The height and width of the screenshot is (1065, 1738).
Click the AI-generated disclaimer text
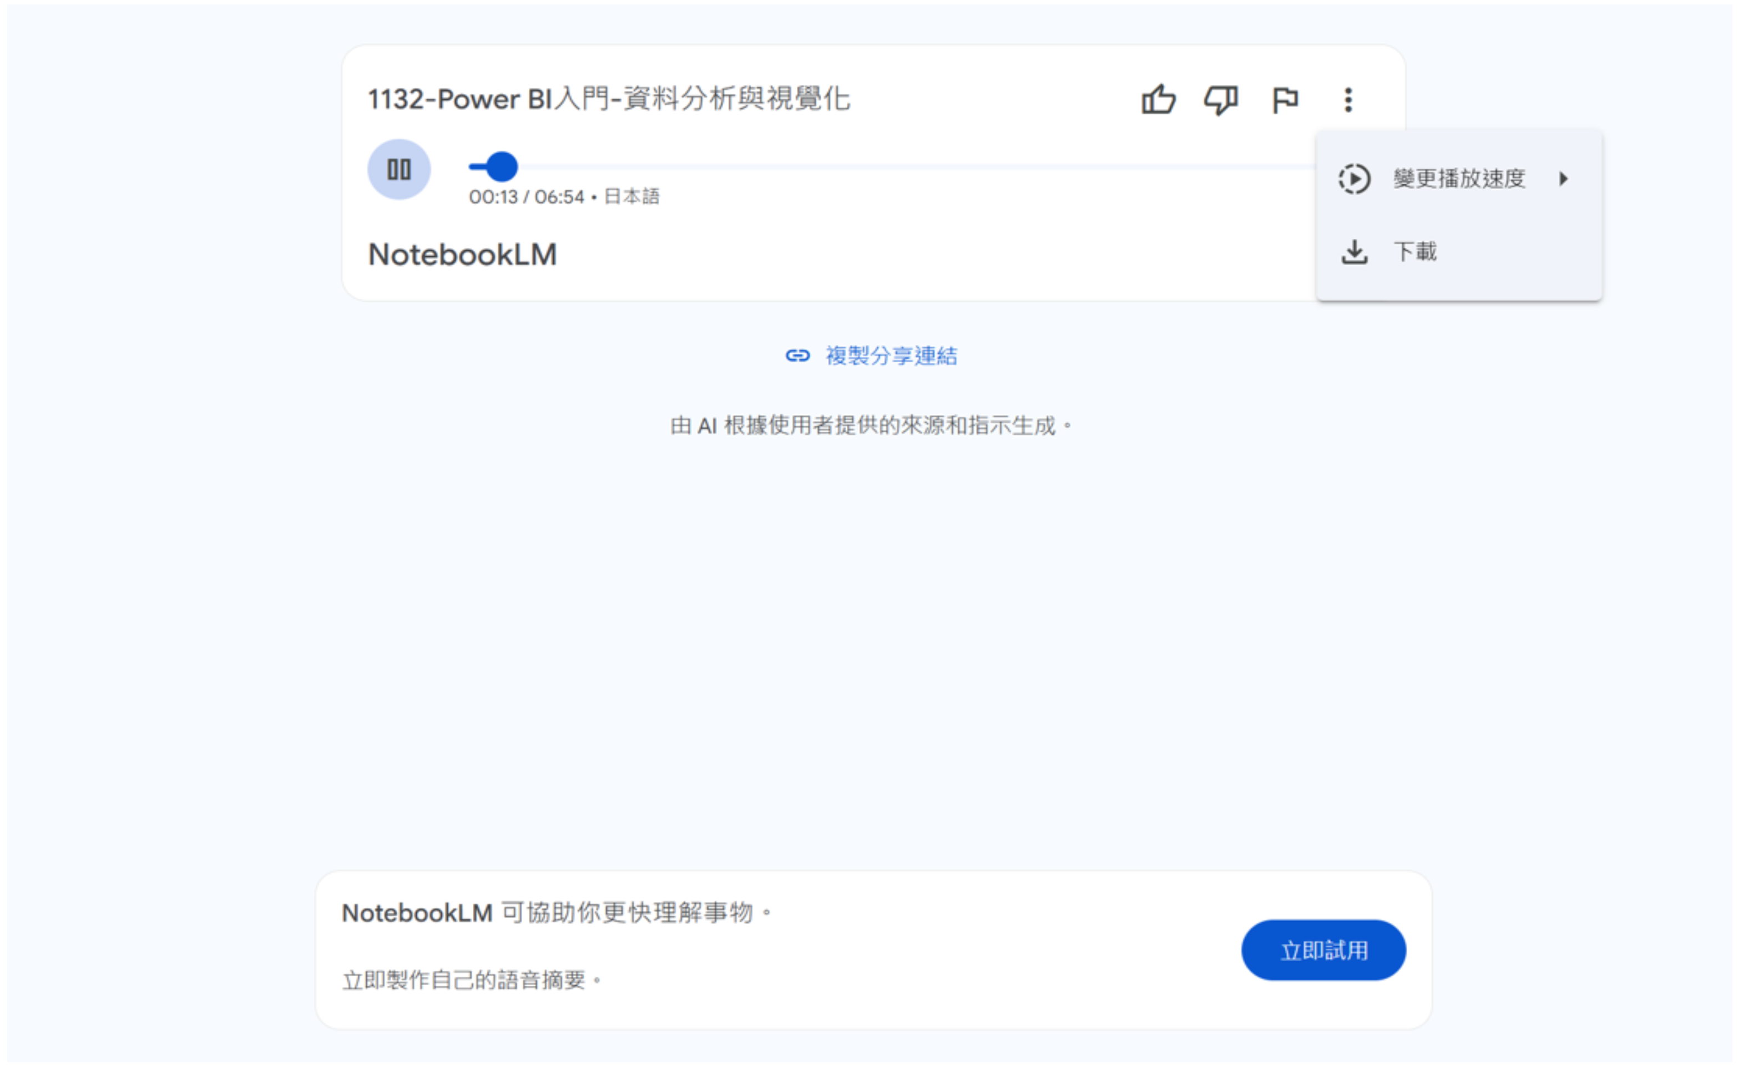871,425
